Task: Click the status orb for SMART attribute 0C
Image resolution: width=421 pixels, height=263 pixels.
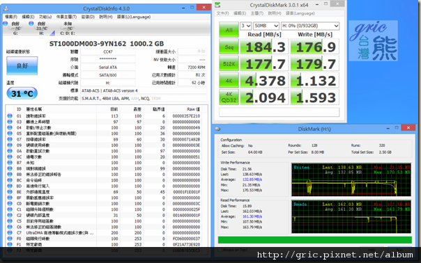Action: pyautogui.click(x=10, y=157)
